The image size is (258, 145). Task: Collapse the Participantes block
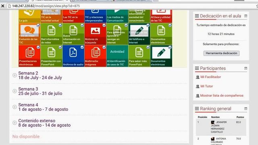[246, 68]
